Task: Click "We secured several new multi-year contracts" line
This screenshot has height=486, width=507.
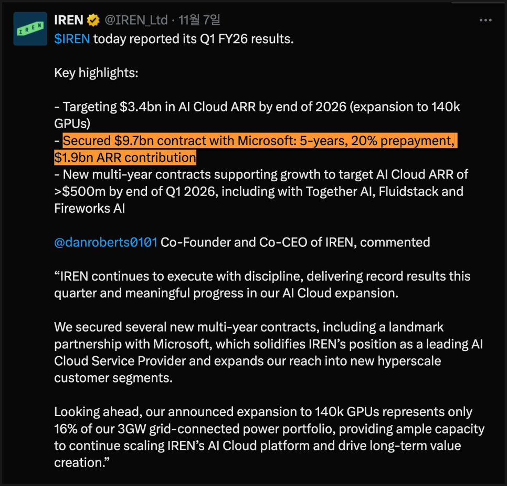Action: (249, 327)
